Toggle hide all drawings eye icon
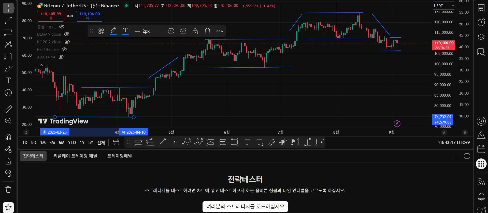 coord(8,173)
